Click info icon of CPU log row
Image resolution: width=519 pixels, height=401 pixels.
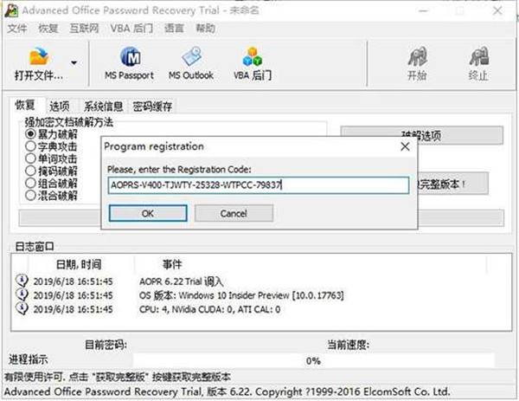click(x=22, y=309)
